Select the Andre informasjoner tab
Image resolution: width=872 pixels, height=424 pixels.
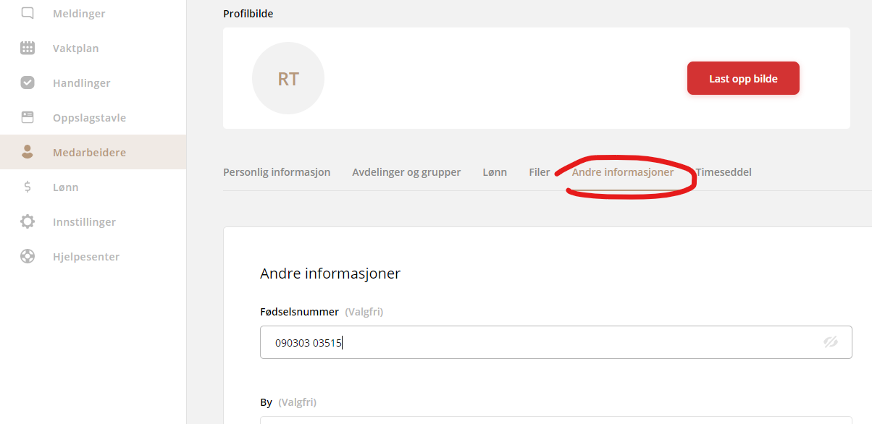(623, 172)
